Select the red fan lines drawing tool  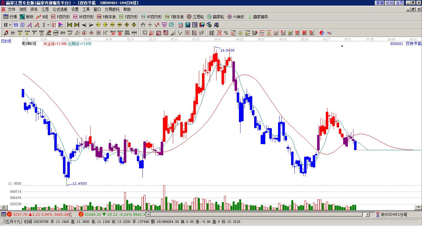tap(151, 33)
